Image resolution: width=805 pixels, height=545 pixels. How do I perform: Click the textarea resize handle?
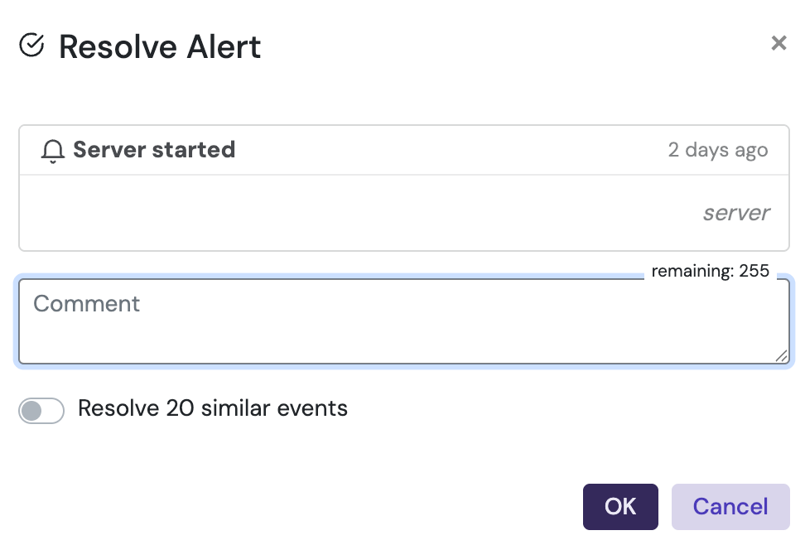point(779,357)
